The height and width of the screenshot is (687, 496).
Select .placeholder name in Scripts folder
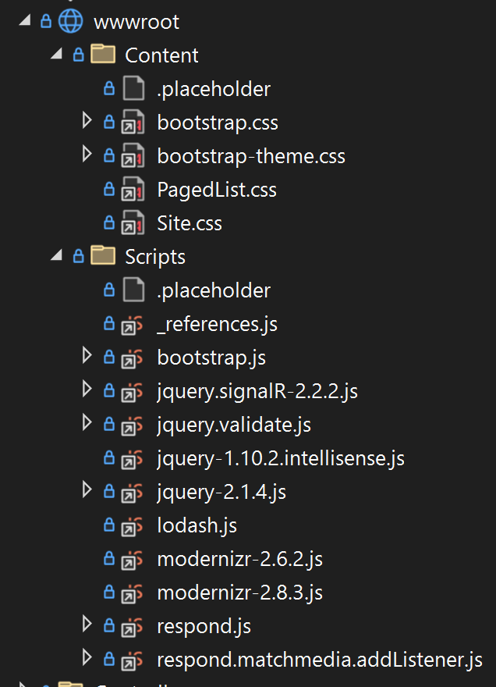(214, 291)
